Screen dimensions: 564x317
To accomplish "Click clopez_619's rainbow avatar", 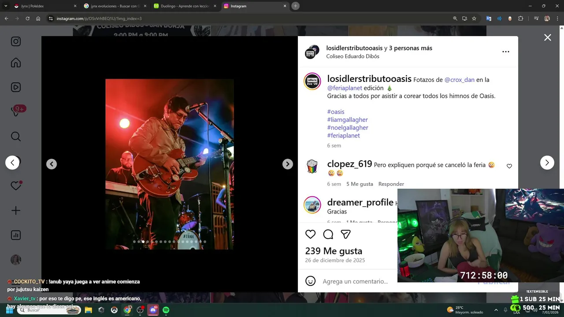I will point(312,166).
